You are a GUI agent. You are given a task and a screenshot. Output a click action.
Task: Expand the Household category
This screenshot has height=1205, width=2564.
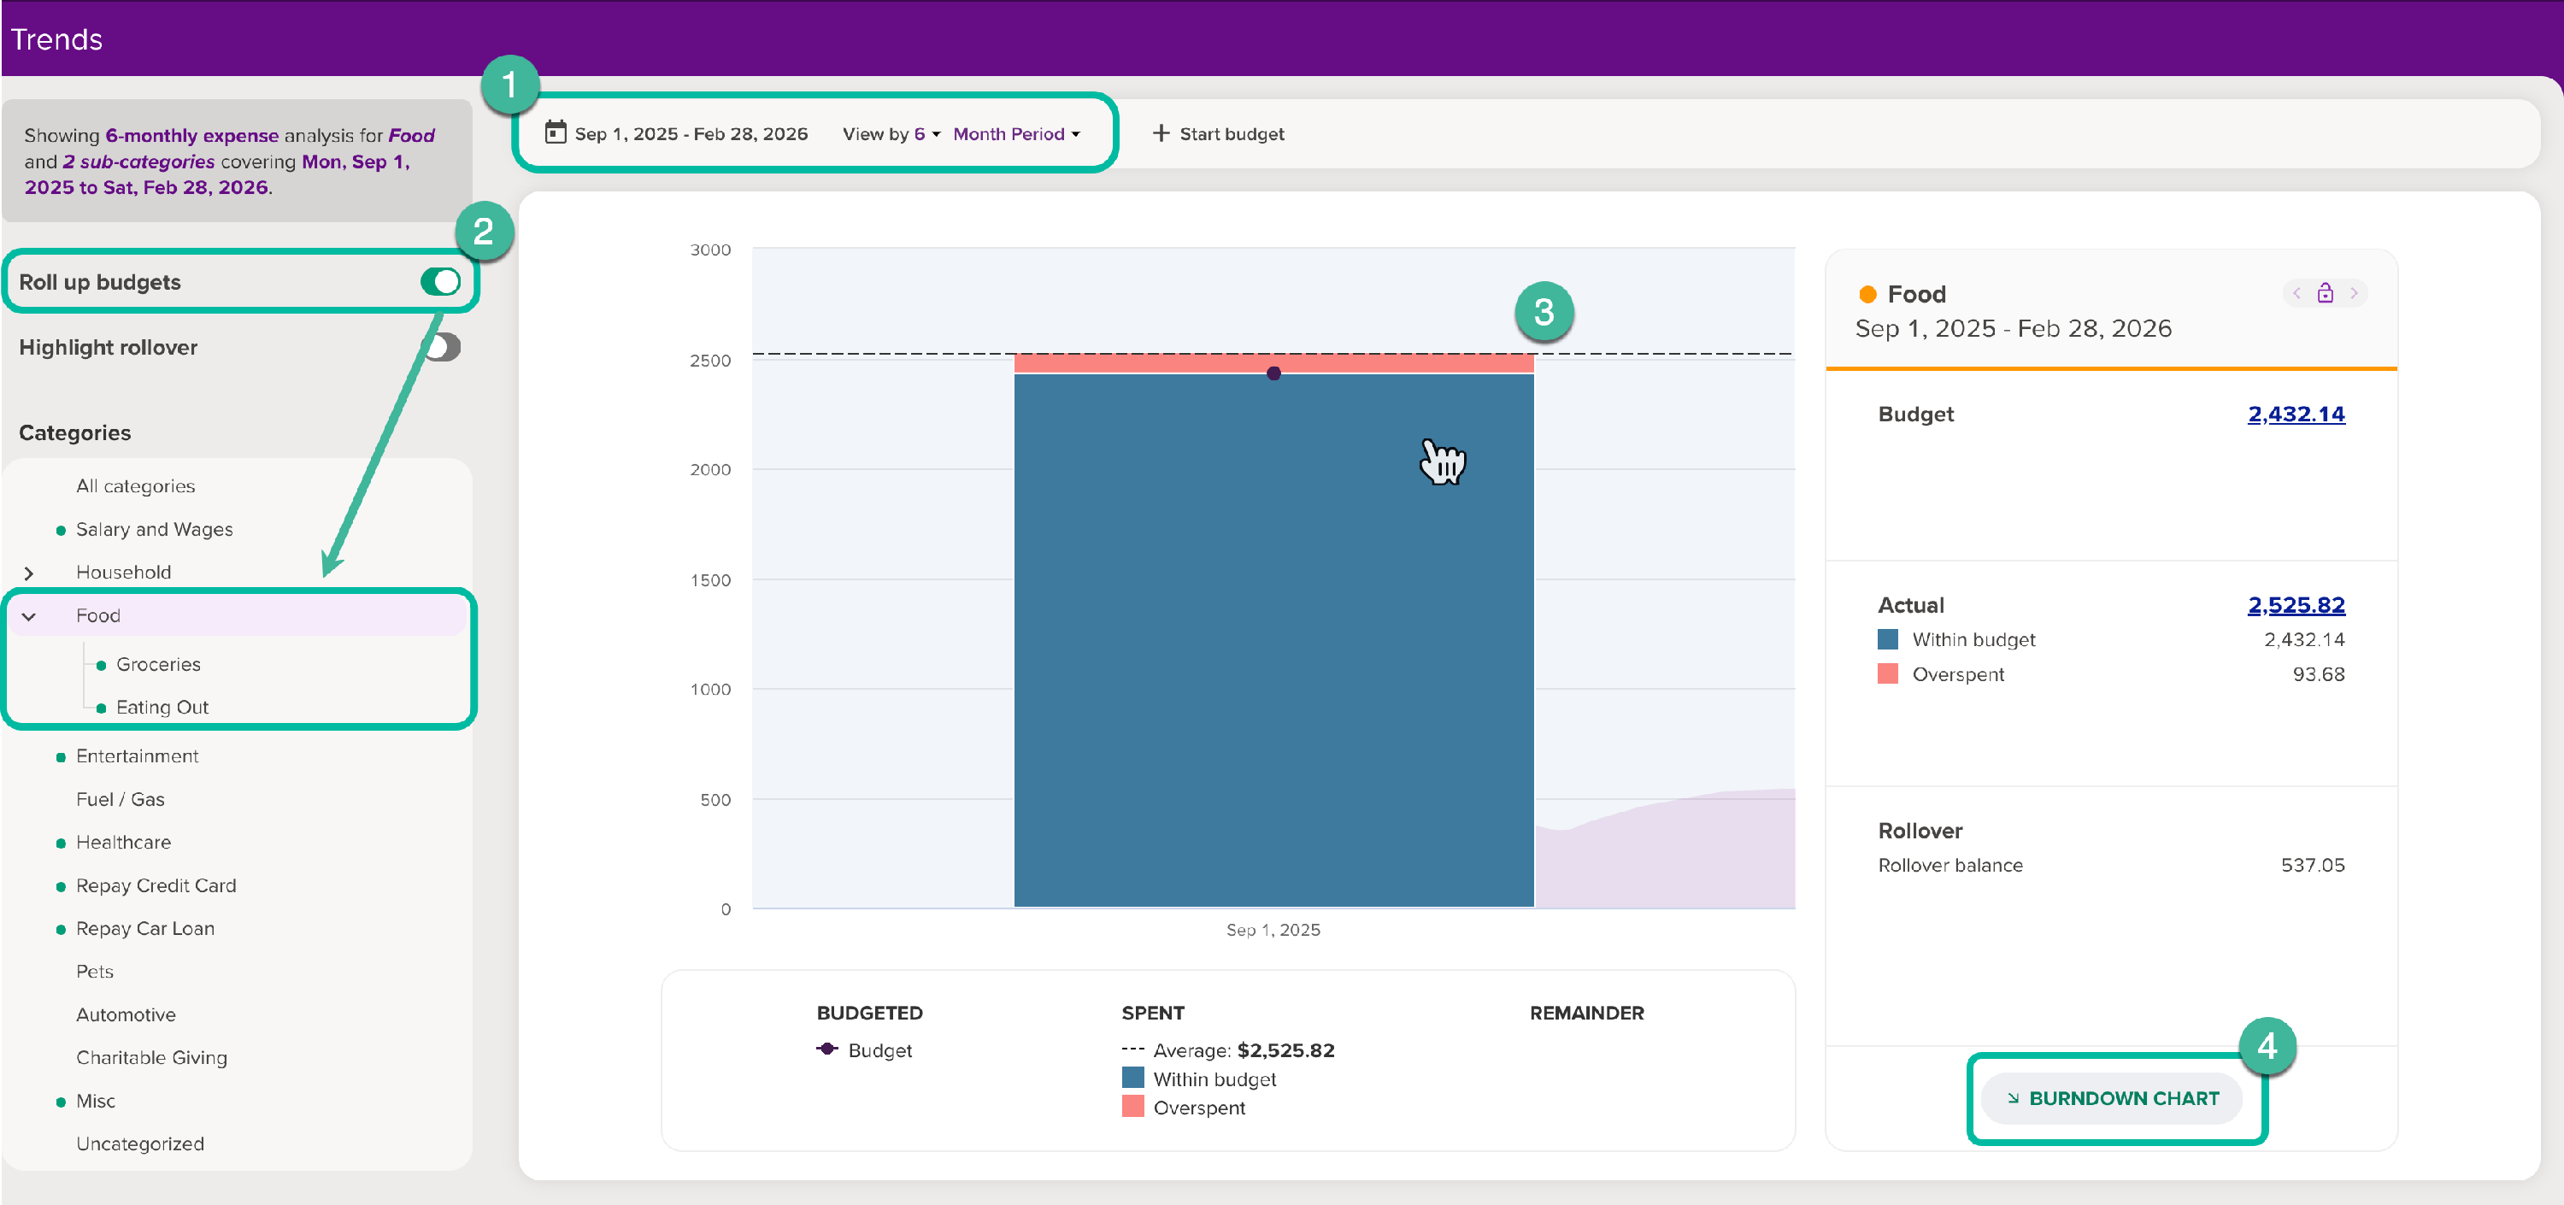click(29, 573)
